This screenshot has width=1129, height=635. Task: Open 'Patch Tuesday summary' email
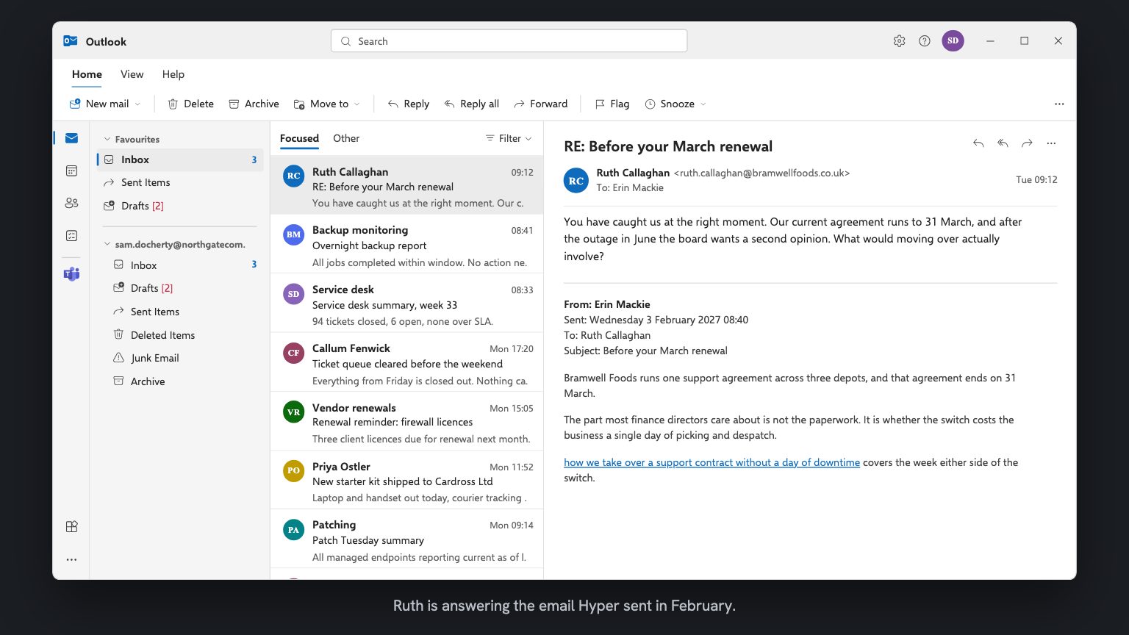(406, 539)
